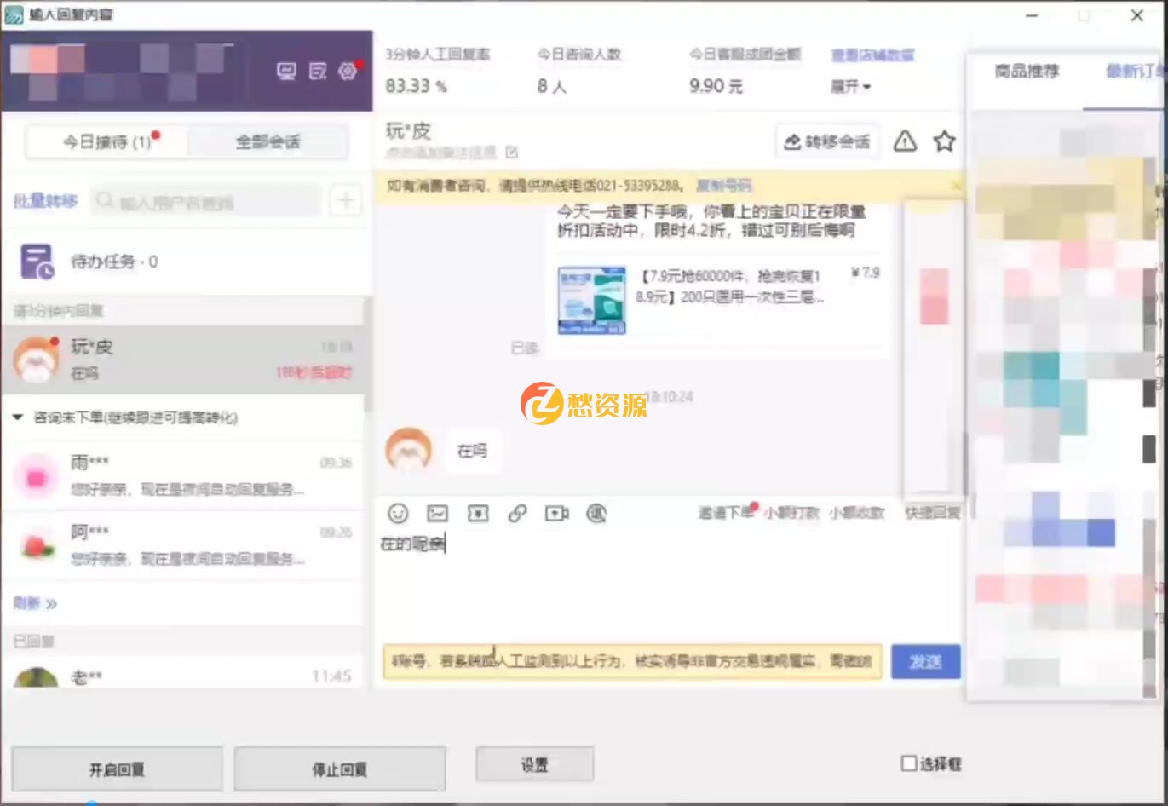
Task: Report the chat via the warning triangle icon
Action: coord(904,141)
